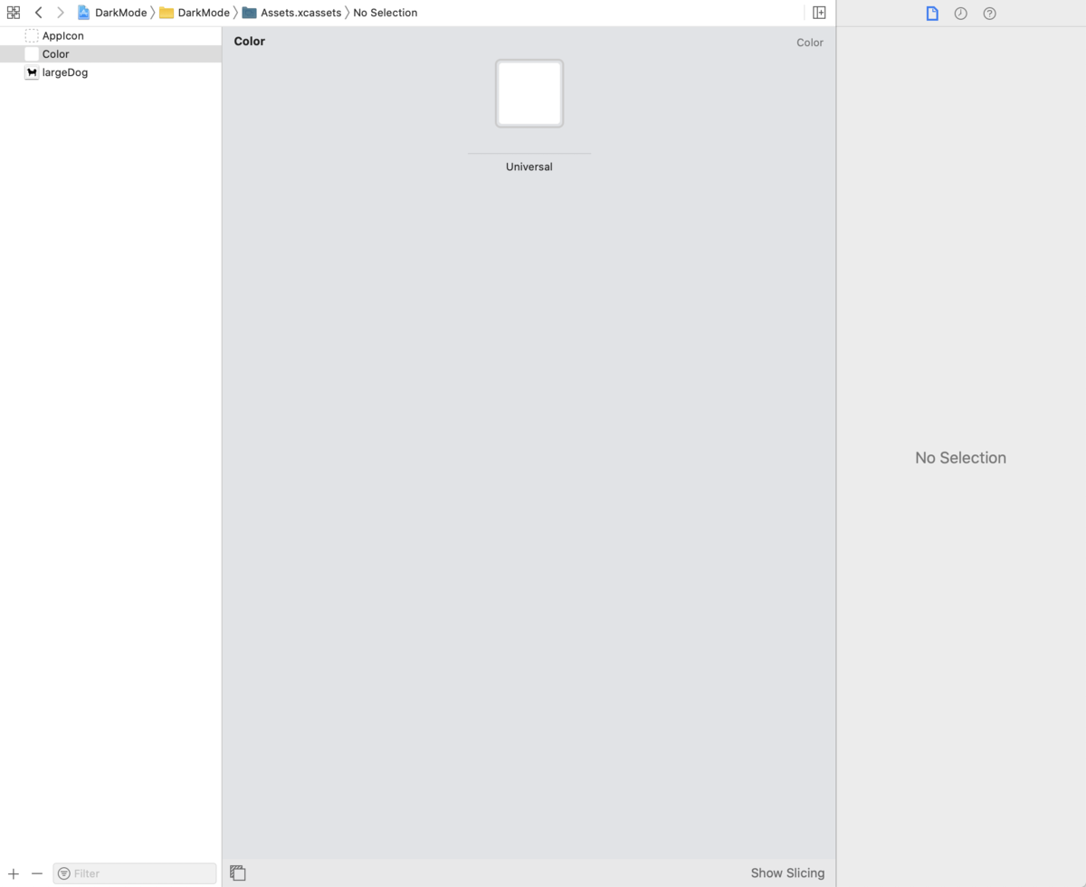Open Assets.xcassets breadcrumb
Screen dimensions: 1086x887
click(291, 13)
